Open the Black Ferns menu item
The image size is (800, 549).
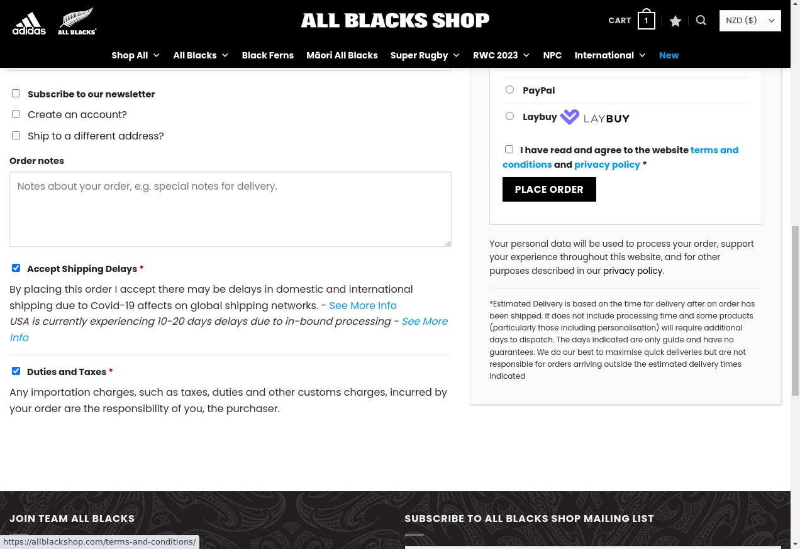(268, 55)
